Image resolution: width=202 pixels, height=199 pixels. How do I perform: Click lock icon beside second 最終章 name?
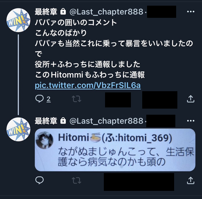[63, 120]
